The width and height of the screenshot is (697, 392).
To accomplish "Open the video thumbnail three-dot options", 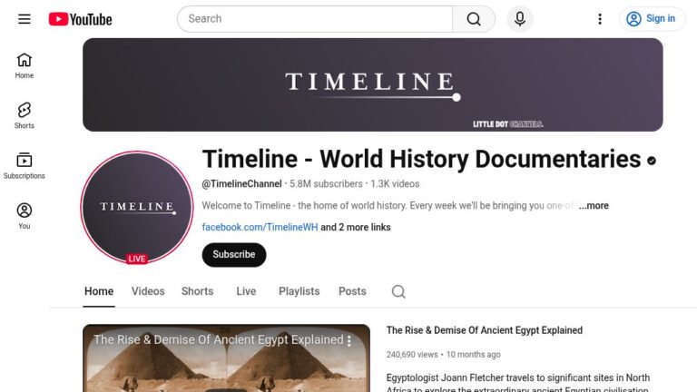I will (x=349, y=341).
